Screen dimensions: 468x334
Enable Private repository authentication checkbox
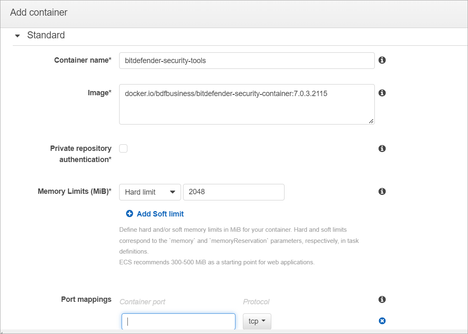pos(123,148)
